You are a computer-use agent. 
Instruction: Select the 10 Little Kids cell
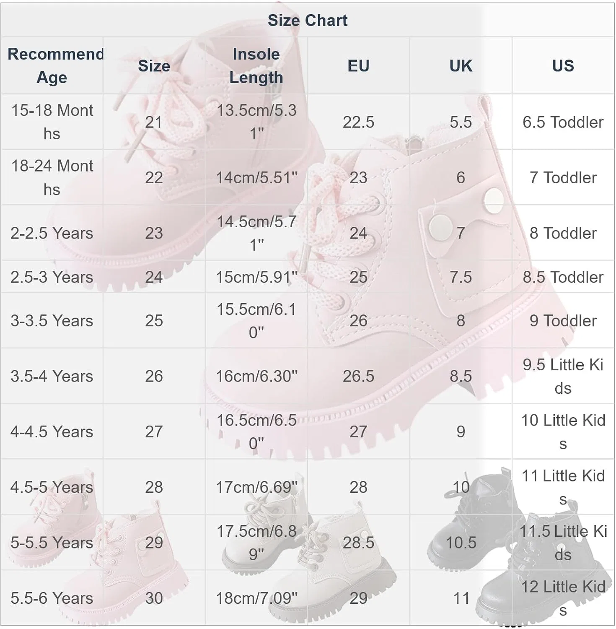[563, 431]
